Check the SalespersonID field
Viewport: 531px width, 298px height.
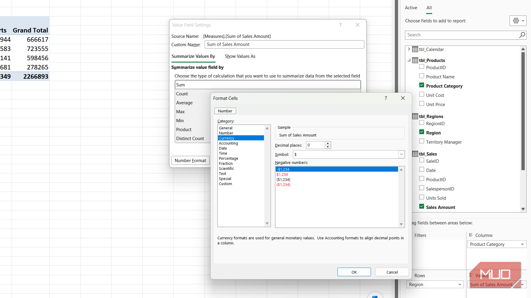[422, 188]
